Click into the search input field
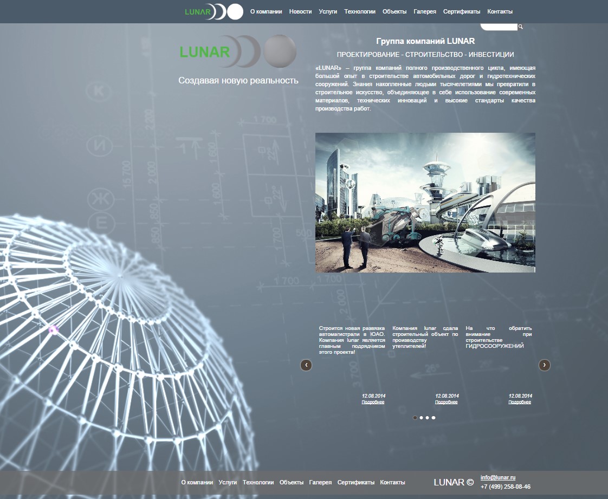608x499 pixels. click(499, 27)
